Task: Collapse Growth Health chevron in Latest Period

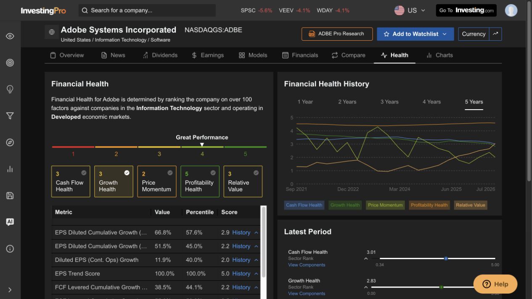Action: click(366, 287)
